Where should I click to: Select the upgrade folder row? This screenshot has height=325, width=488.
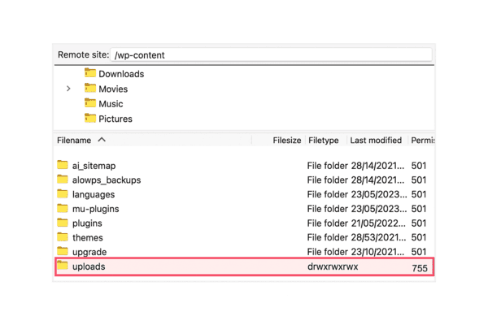[89, 252]
